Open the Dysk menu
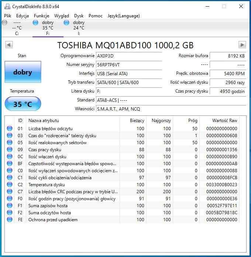251x257 pixels. coord(79,16)
